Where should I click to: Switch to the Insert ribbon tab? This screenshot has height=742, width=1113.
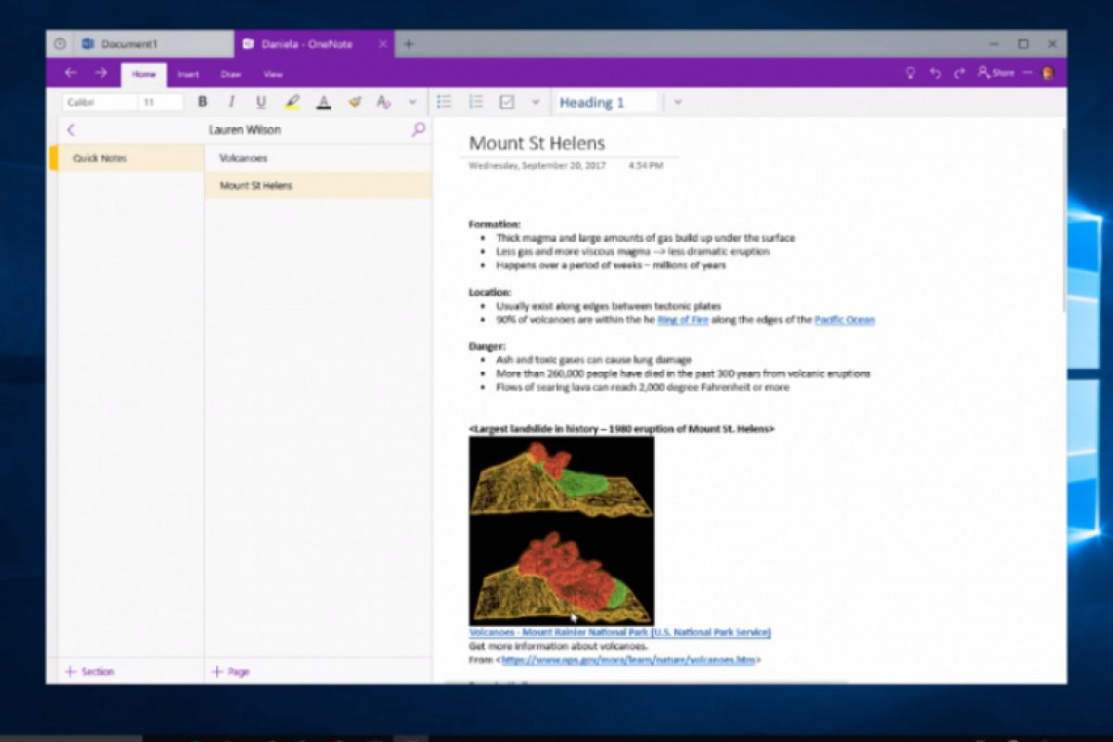(x=188, y=74)
